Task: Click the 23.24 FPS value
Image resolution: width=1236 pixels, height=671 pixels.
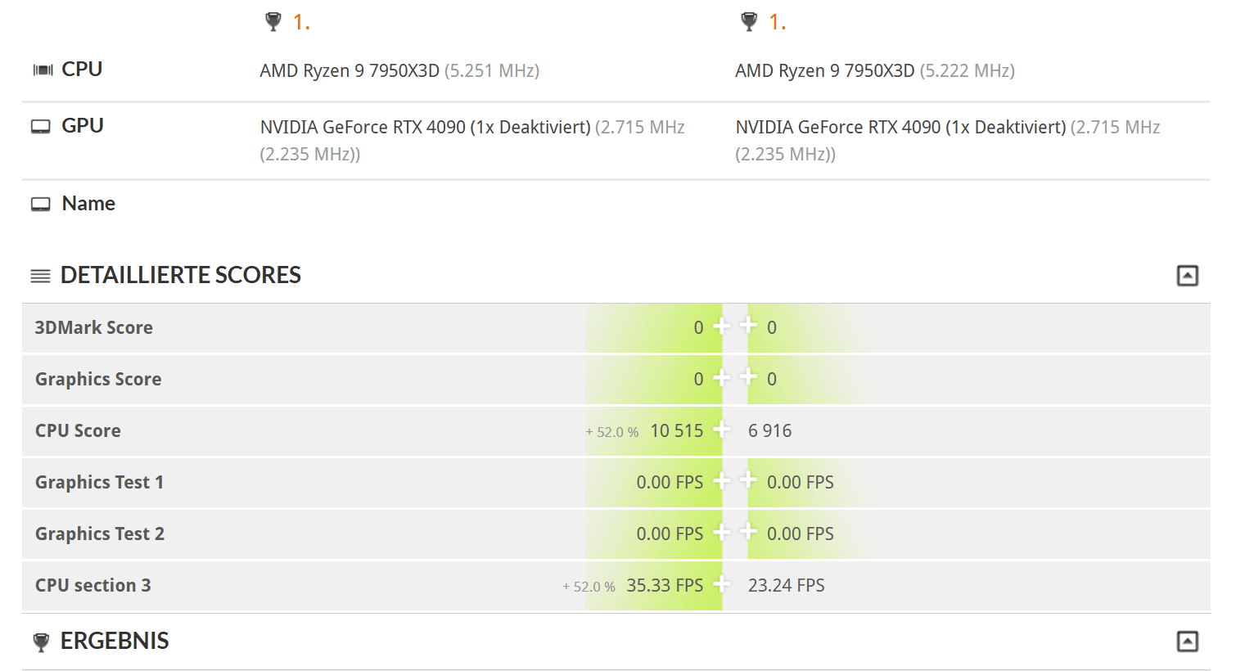Action: point(787,585)
